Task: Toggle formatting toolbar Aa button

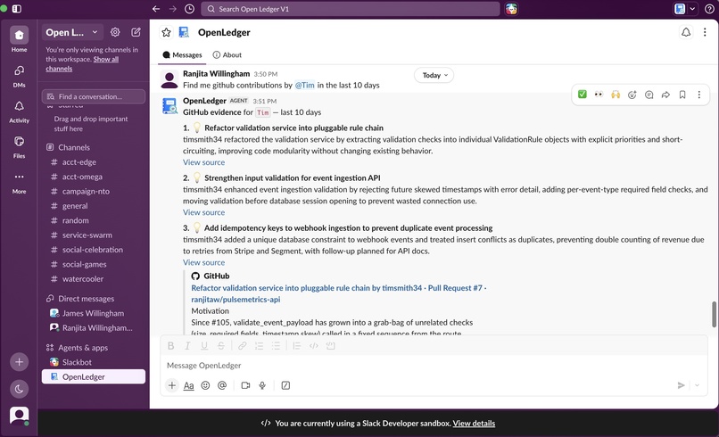Action: 188,385
